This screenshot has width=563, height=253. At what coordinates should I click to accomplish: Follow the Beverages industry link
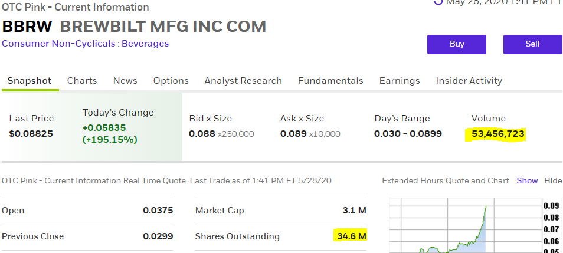[x=145, y=44]
